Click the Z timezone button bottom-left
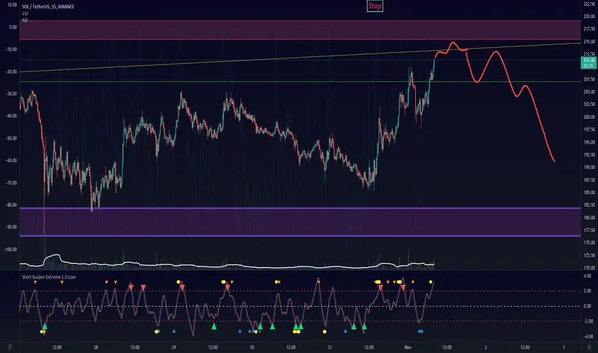The width and height of the screenshot is (598, 353). click(10, 347)
